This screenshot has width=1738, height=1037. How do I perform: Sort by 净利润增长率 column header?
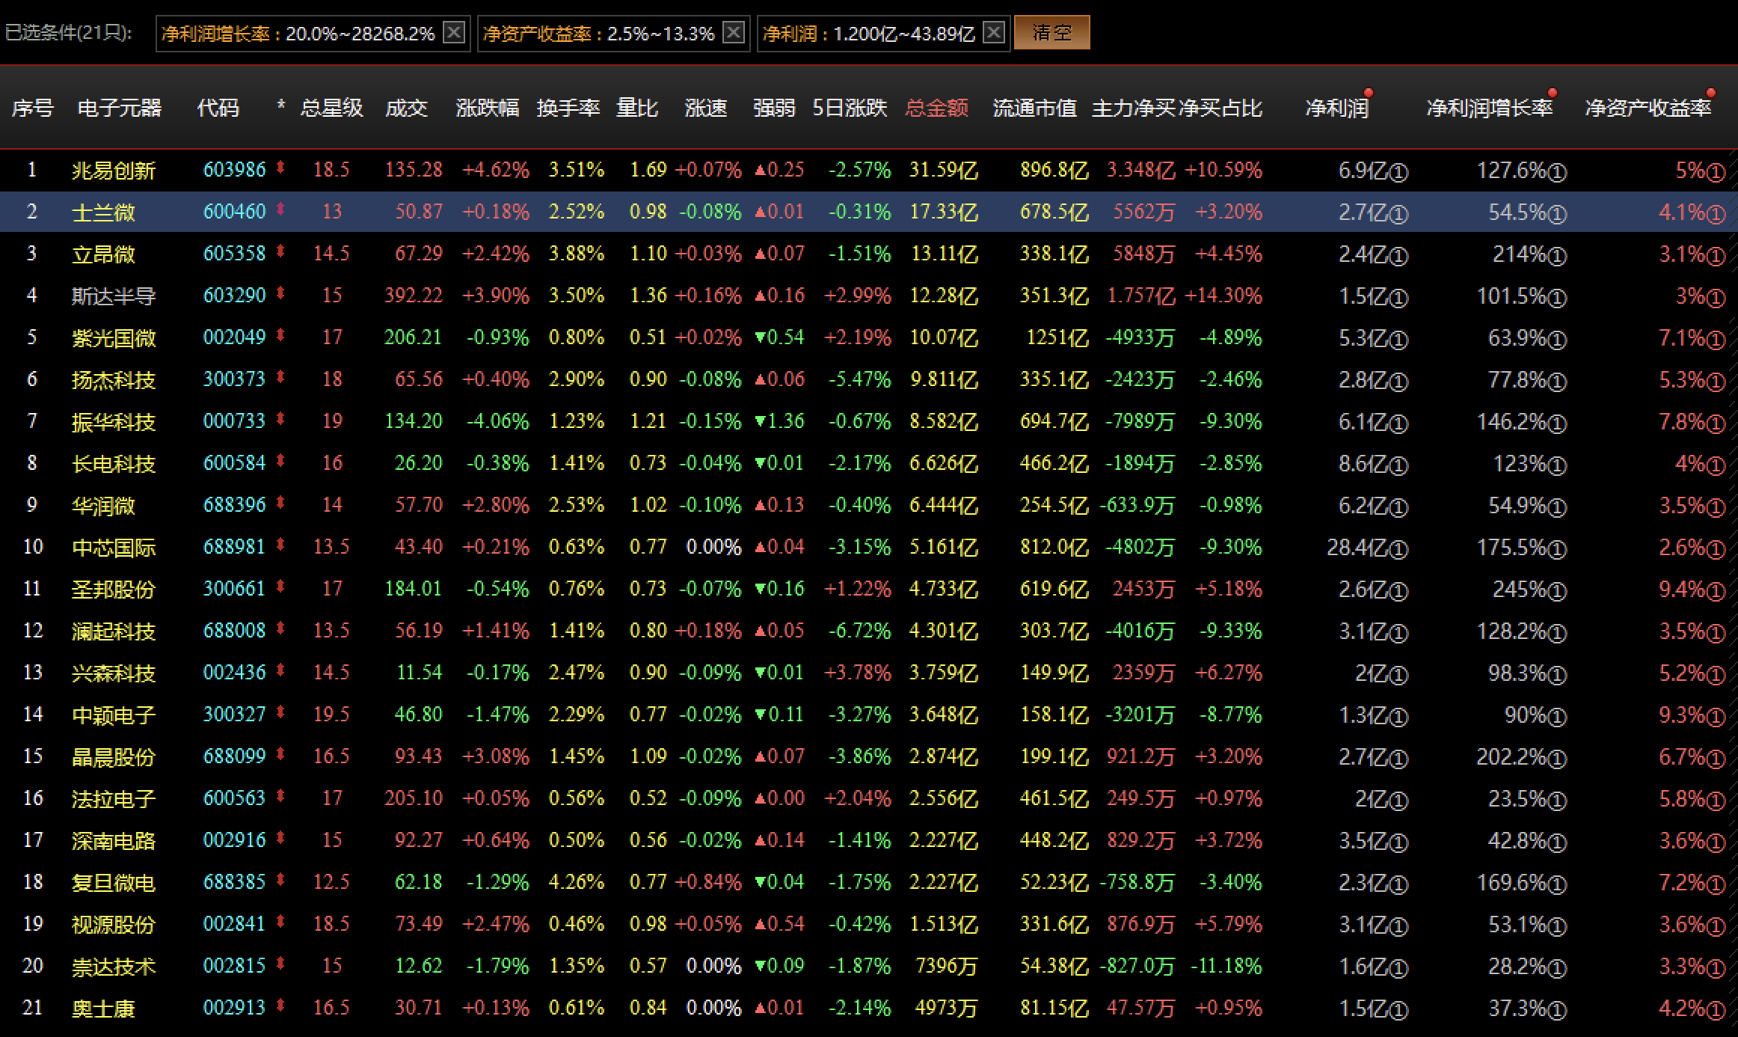[1489, 108]
